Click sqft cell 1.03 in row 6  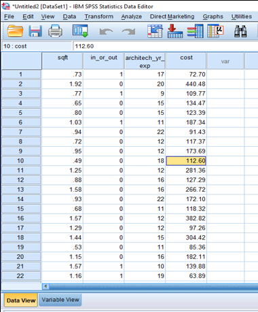pyautogui.click(x=62, y=122)
